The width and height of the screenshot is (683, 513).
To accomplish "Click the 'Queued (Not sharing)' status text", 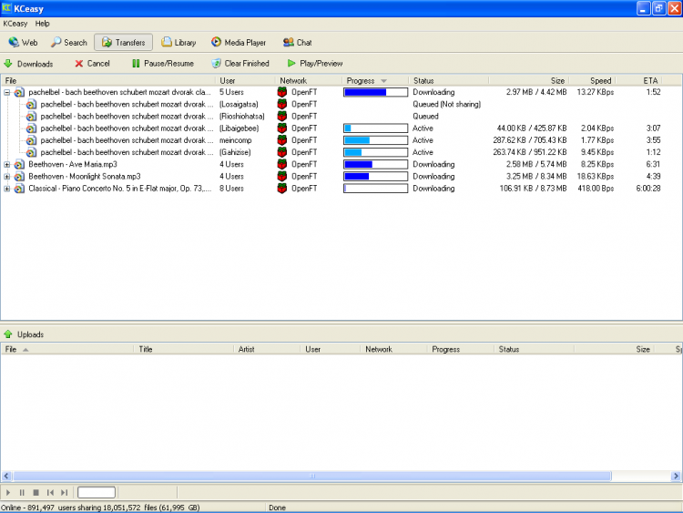I will click(447, 104).
